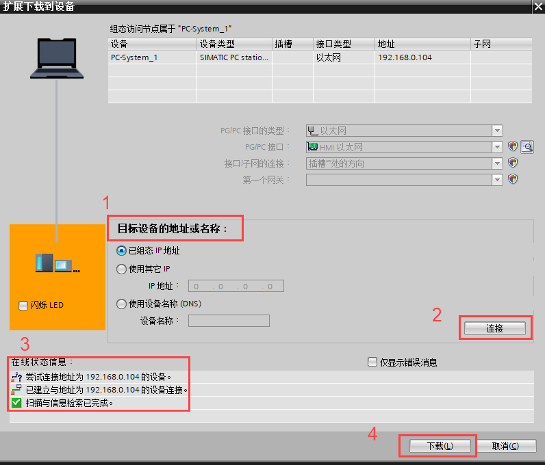This screenshot has width=545, height=465.
Task: Click the search network magnifier icon
Action: tap(527, 147)
